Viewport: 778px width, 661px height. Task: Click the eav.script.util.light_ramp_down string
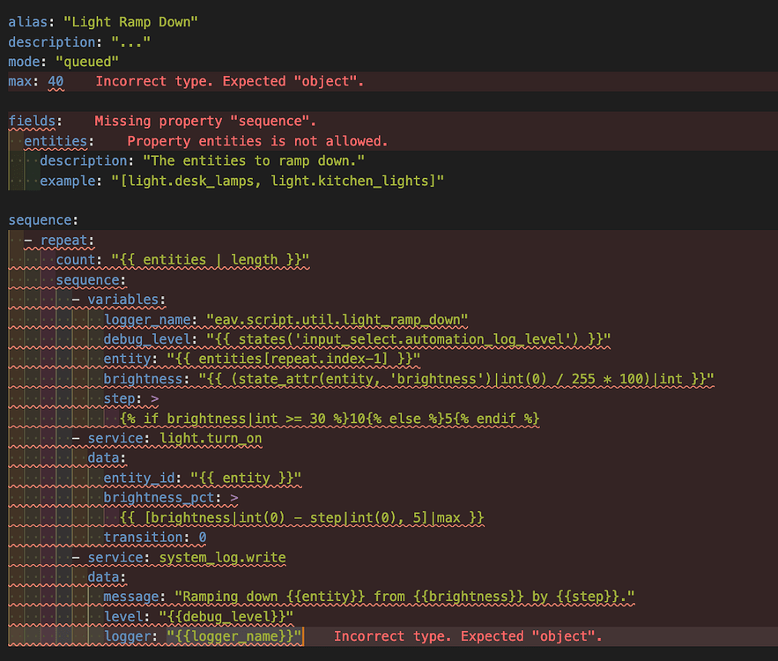pyautogui.click(x=337, y=320)
